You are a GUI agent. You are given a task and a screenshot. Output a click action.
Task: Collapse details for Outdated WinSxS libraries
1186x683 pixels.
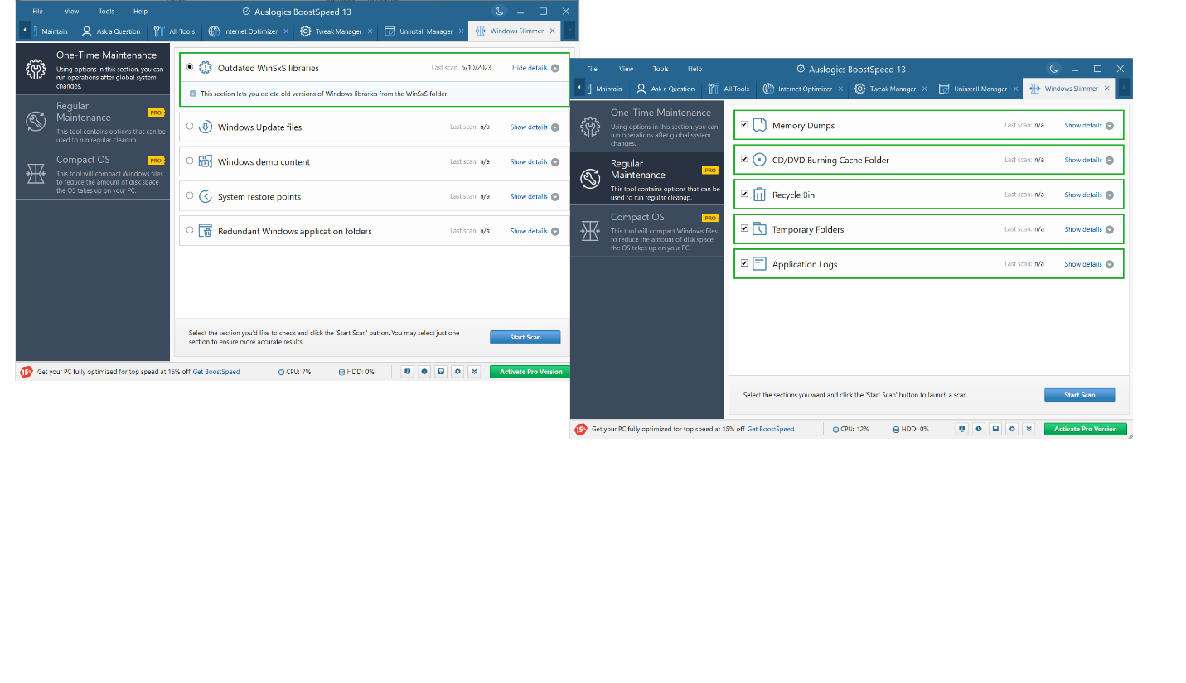click(x=535, y=68)
